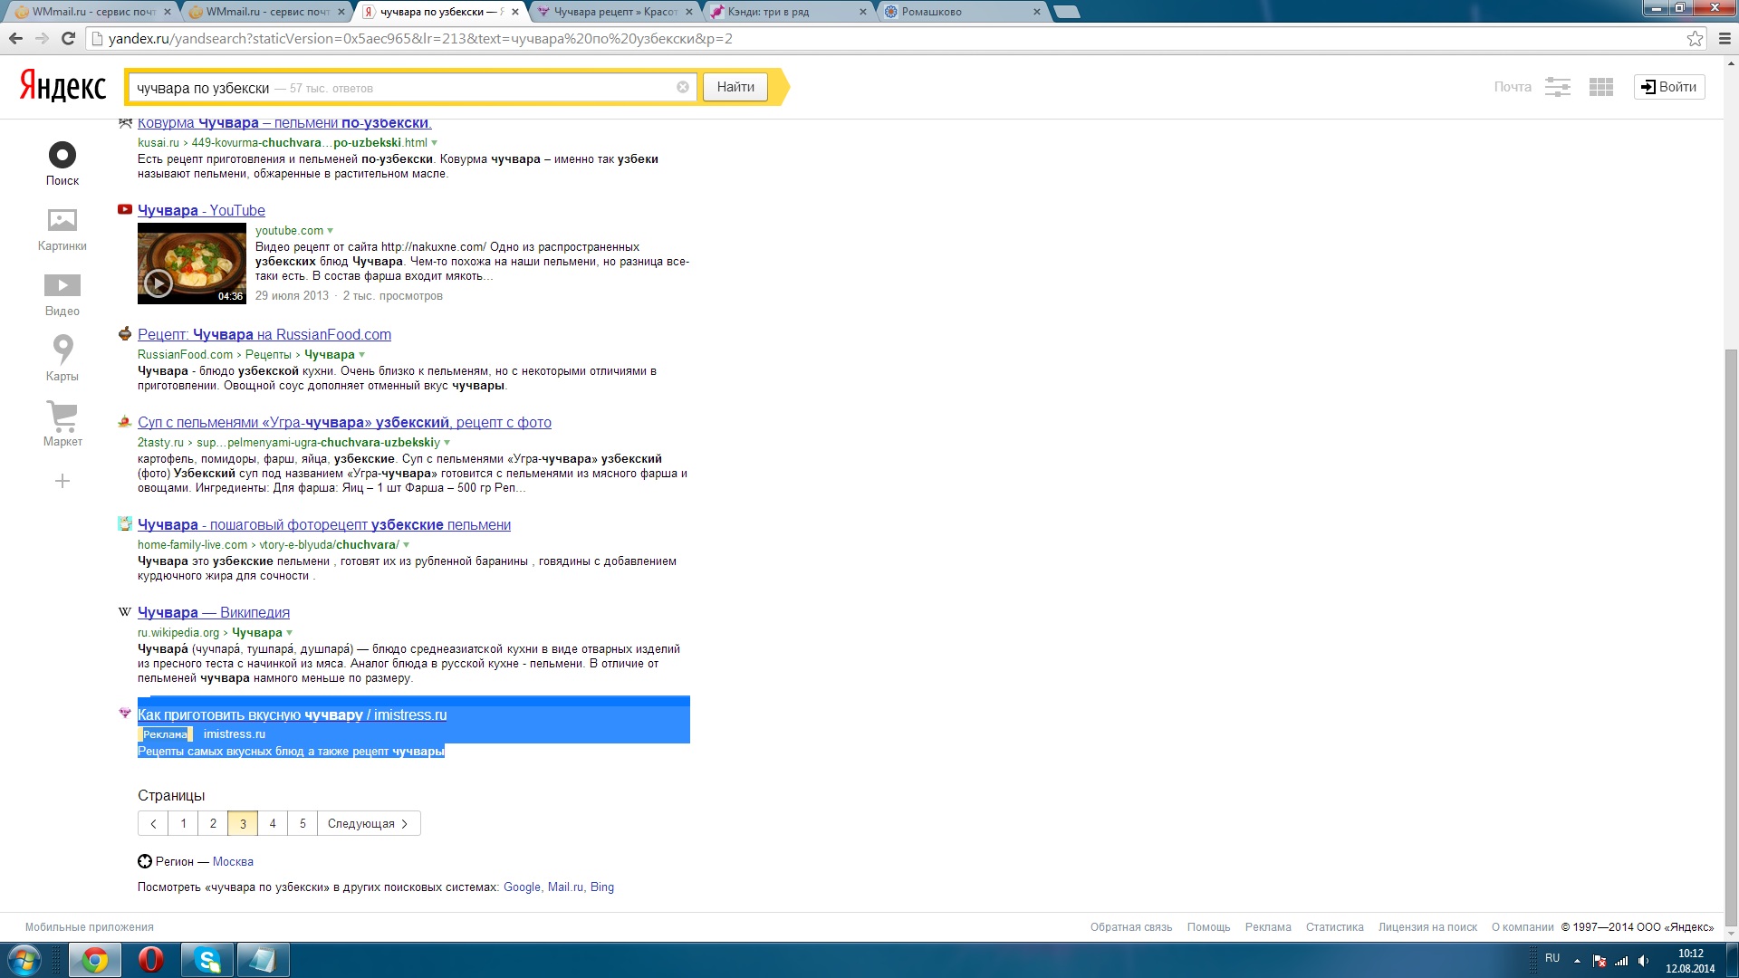Change region via Москва link

(x=233, y=861)
